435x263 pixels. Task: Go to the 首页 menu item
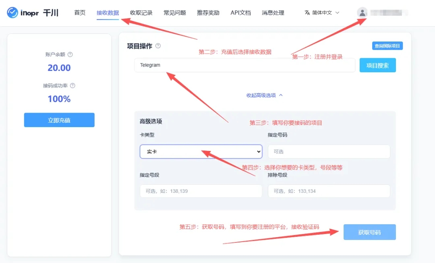click(x=80, y=13)
